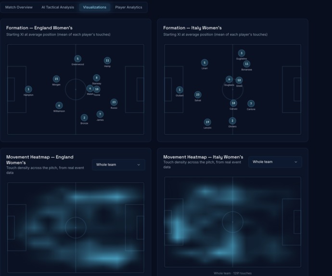Click Movement Heatmap — England Women's title
This screenshot has width=332, height=276.
(40, 160)
